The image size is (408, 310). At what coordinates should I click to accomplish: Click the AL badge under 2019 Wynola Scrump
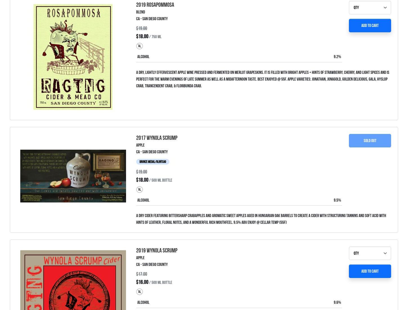pyautogui.click(x=140, y=292)
